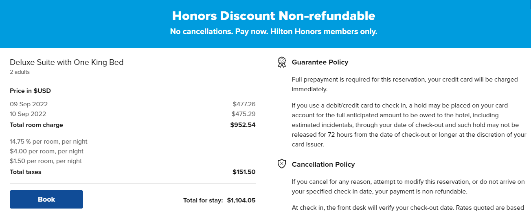Click the 09 Sep 2022 rate row
Image resolution: width=531 pixels, height=213 pixels.
pyautogui.click(x=133, y=104)
